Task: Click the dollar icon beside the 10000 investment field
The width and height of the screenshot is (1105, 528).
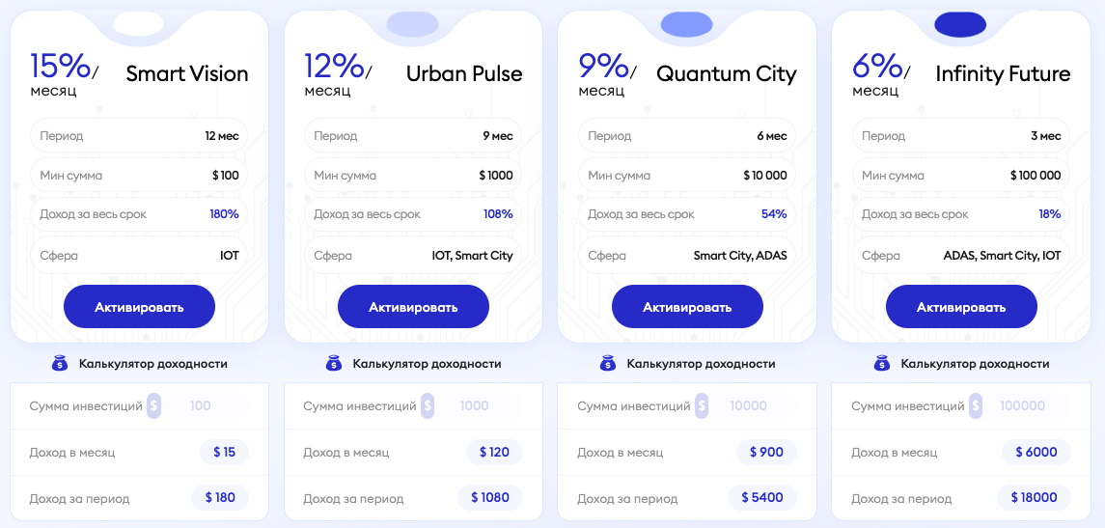Action: [x=702, y=406]
